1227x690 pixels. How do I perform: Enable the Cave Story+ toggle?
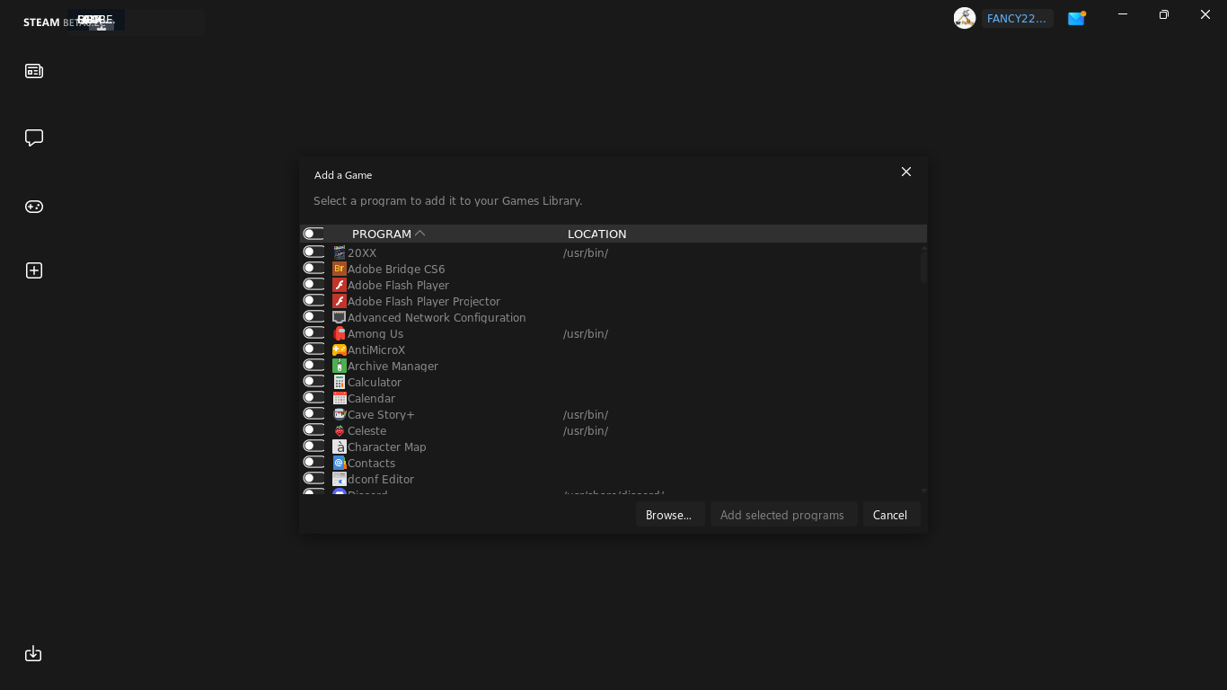(313, 413)
